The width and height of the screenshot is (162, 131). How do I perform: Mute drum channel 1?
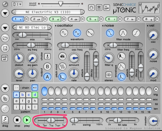26,19
